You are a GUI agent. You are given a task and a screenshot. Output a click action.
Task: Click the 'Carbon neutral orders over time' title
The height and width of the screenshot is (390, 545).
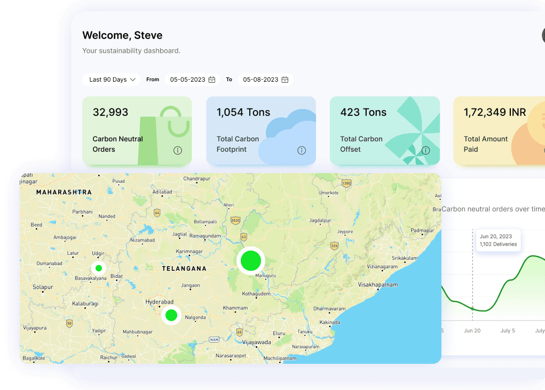coord(493,209)
